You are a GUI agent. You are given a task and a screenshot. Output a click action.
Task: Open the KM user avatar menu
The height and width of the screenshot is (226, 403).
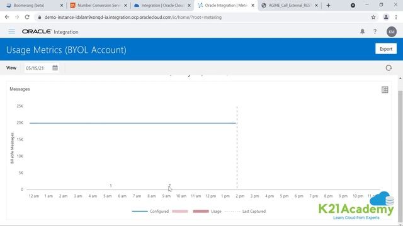392,32
